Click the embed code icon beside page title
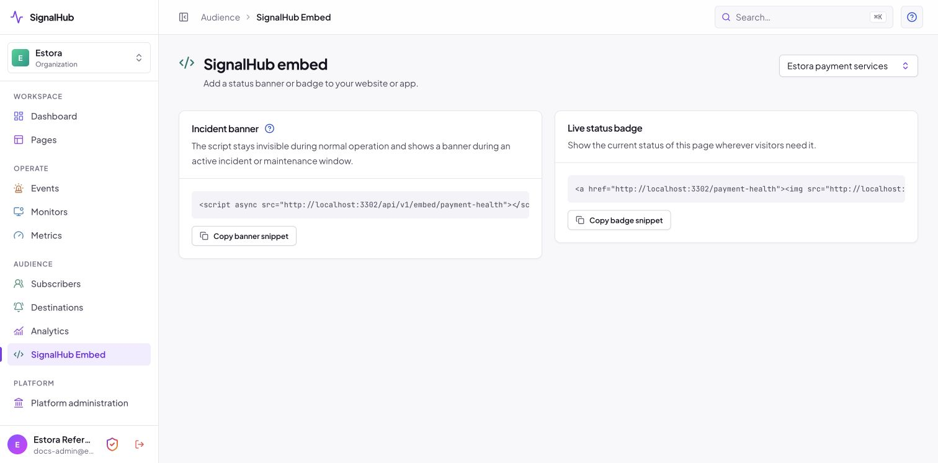The width and height of the screenshot is (938, 463). point(187,63)
